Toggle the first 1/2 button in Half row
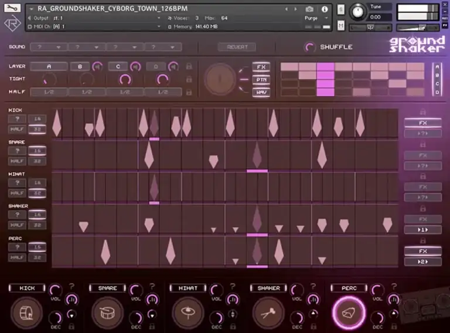450x333 pixels. (49, 92)
